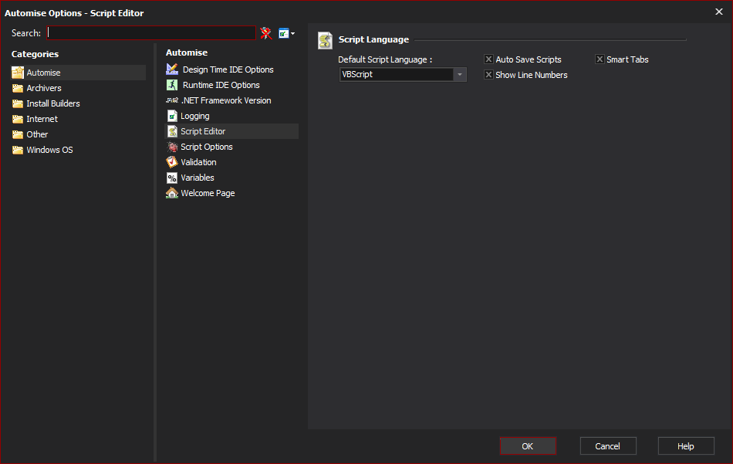The height and width of the screenshot is (464, 733).
Task: Open the Default Script Language dropdown arrow
Action: point(460,74)
